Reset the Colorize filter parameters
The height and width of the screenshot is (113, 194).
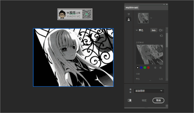161,36
